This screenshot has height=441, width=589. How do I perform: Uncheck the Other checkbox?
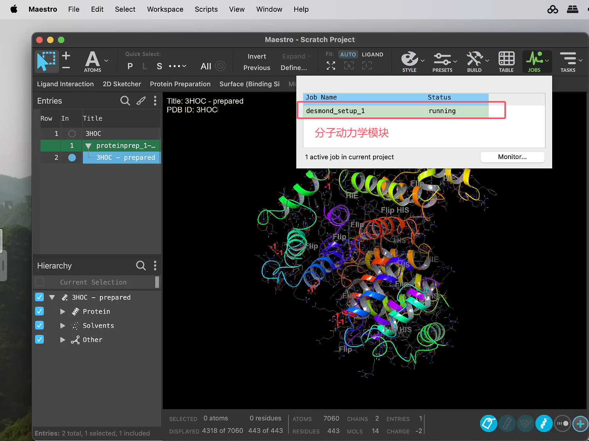(40, 340)
